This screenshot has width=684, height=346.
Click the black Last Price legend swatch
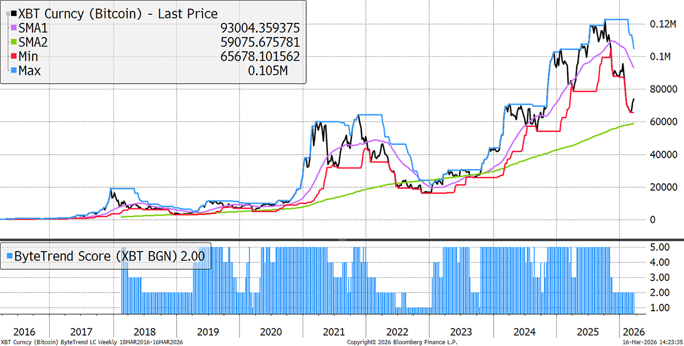point(14,13)
